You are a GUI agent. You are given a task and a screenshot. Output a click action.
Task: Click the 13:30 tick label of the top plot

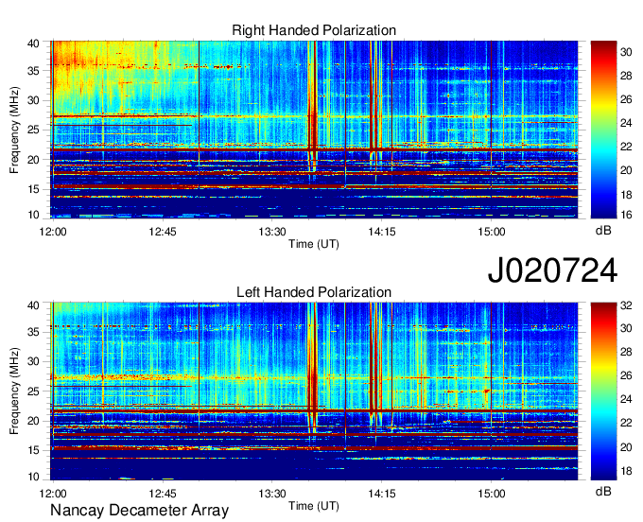click(x=272, y=232)
